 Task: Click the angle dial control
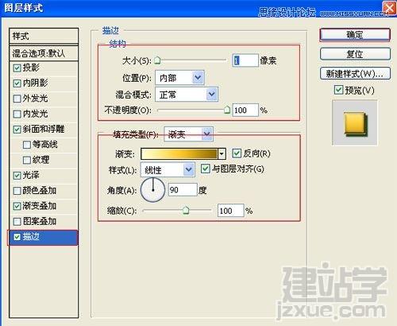click(152, 190)
